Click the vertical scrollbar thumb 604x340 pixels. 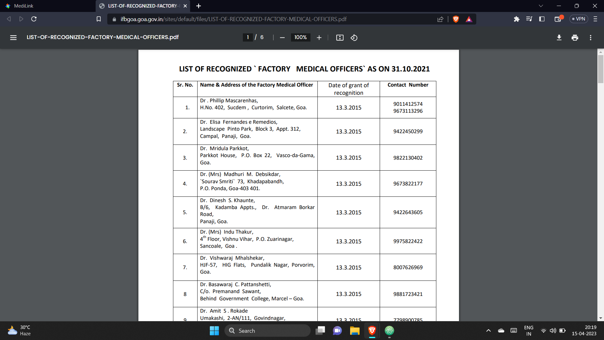pos(601,69)
